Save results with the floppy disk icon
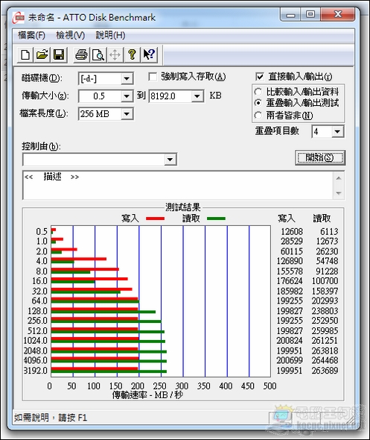 click(x=59, y=54)
